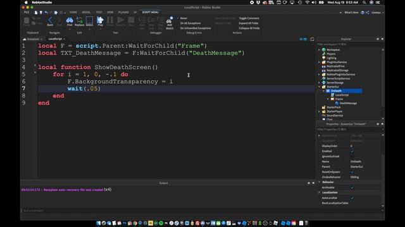Select ServerStorage in Explorer
The width and height of the screenshot is (405, 227).
coord(335,83)
